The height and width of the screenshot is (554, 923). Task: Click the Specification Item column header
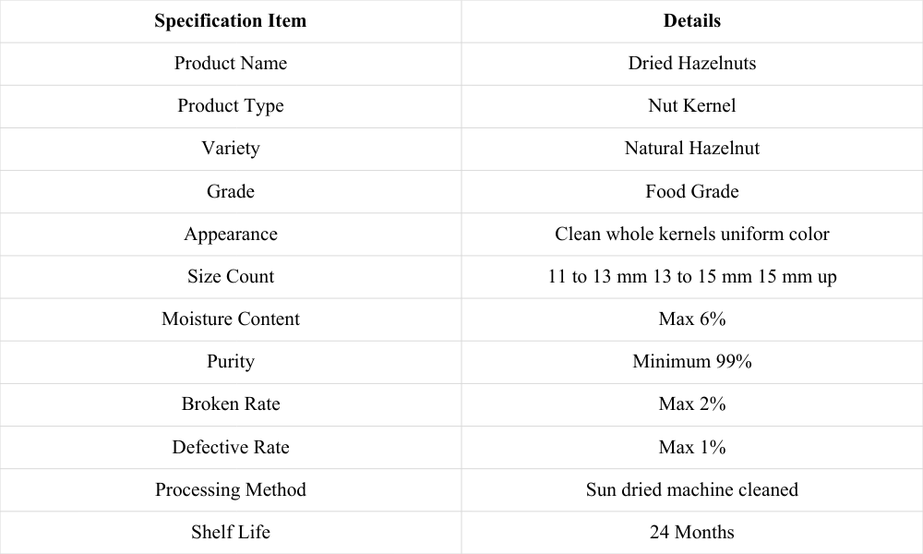[x=230, y=21]
